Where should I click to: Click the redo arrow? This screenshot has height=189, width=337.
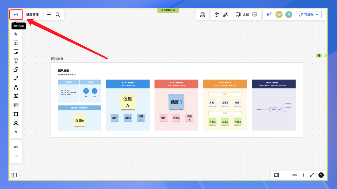coord(16,156)
